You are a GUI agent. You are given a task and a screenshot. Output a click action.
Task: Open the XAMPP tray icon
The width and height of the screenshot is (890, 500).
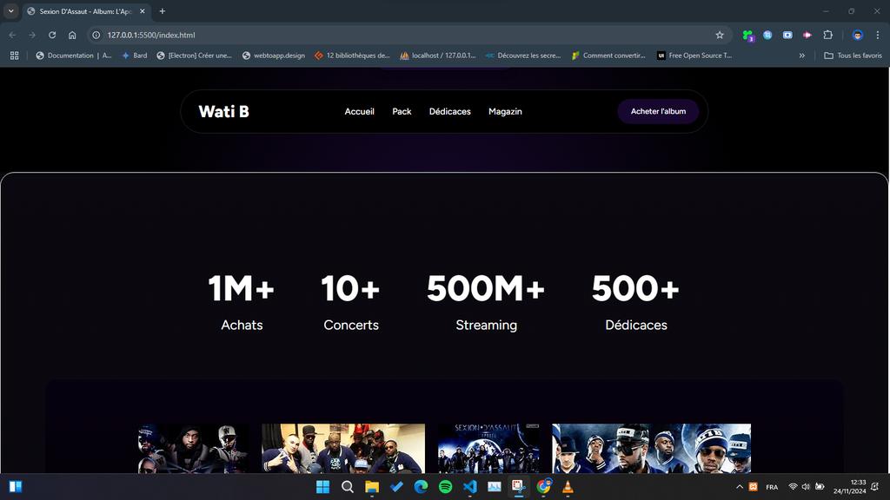tap(754, 487)
